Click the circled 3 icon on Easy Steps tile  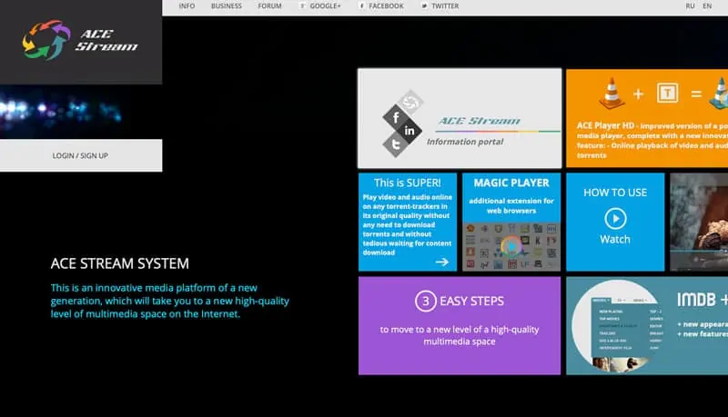coord(425,302)
